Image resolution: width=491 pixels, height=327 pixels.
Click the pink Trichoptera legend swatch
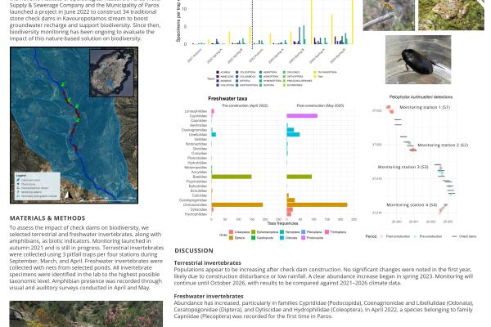[x=327, y=232]
